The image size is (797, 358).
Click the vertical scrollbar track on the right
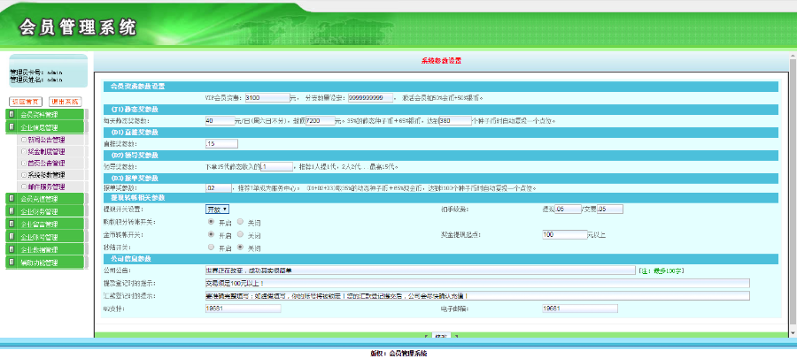pos(793,193)
